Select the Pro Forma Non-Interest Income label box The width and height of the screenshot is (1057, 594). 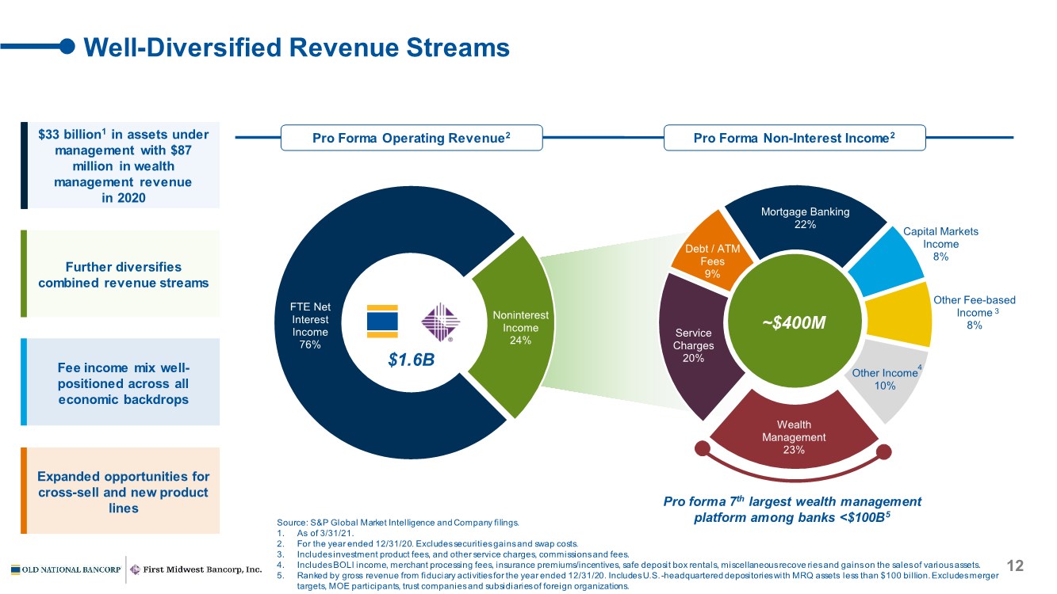794,138
